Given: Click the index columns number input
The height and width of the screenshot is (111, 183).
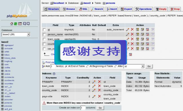Looking at the screenshot, I should click(83, 108).
